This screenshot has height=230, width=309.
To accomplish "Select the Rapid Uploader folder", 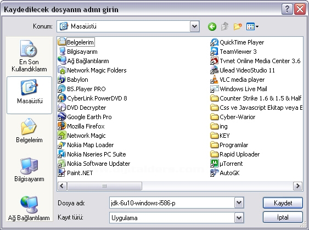I will tap(235, 154).
